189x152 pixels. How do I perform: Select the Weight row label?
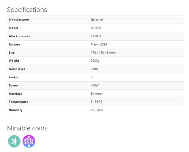(14, 61)
